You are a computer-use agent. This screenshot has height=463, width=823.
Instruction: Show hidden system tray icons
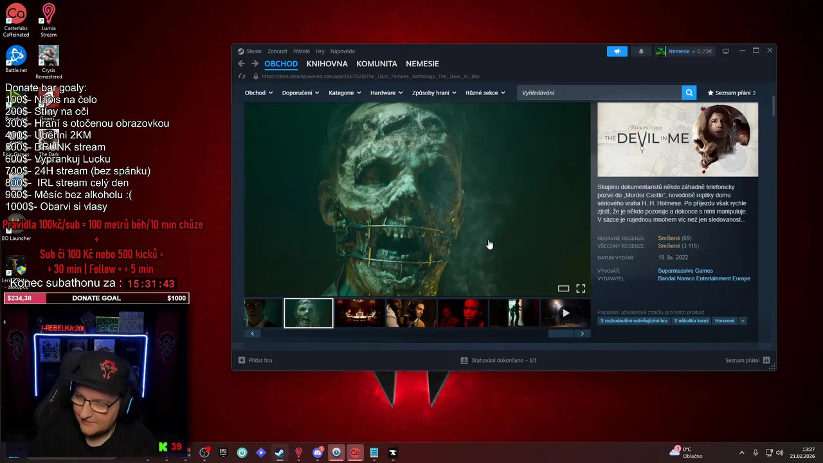click(741, 453)
